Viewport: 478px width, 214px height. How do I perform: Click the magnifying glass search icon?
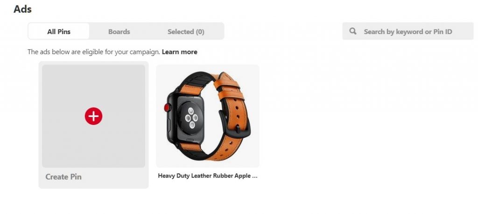[353, 31]
